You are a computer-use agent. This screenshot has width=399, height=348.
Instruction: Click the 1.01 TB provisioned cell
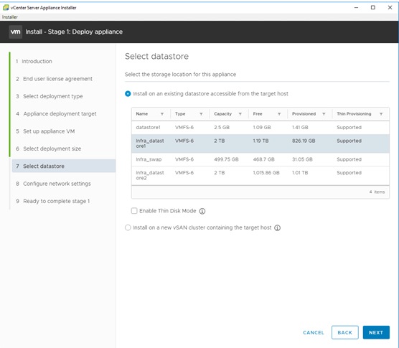(300, 173)
